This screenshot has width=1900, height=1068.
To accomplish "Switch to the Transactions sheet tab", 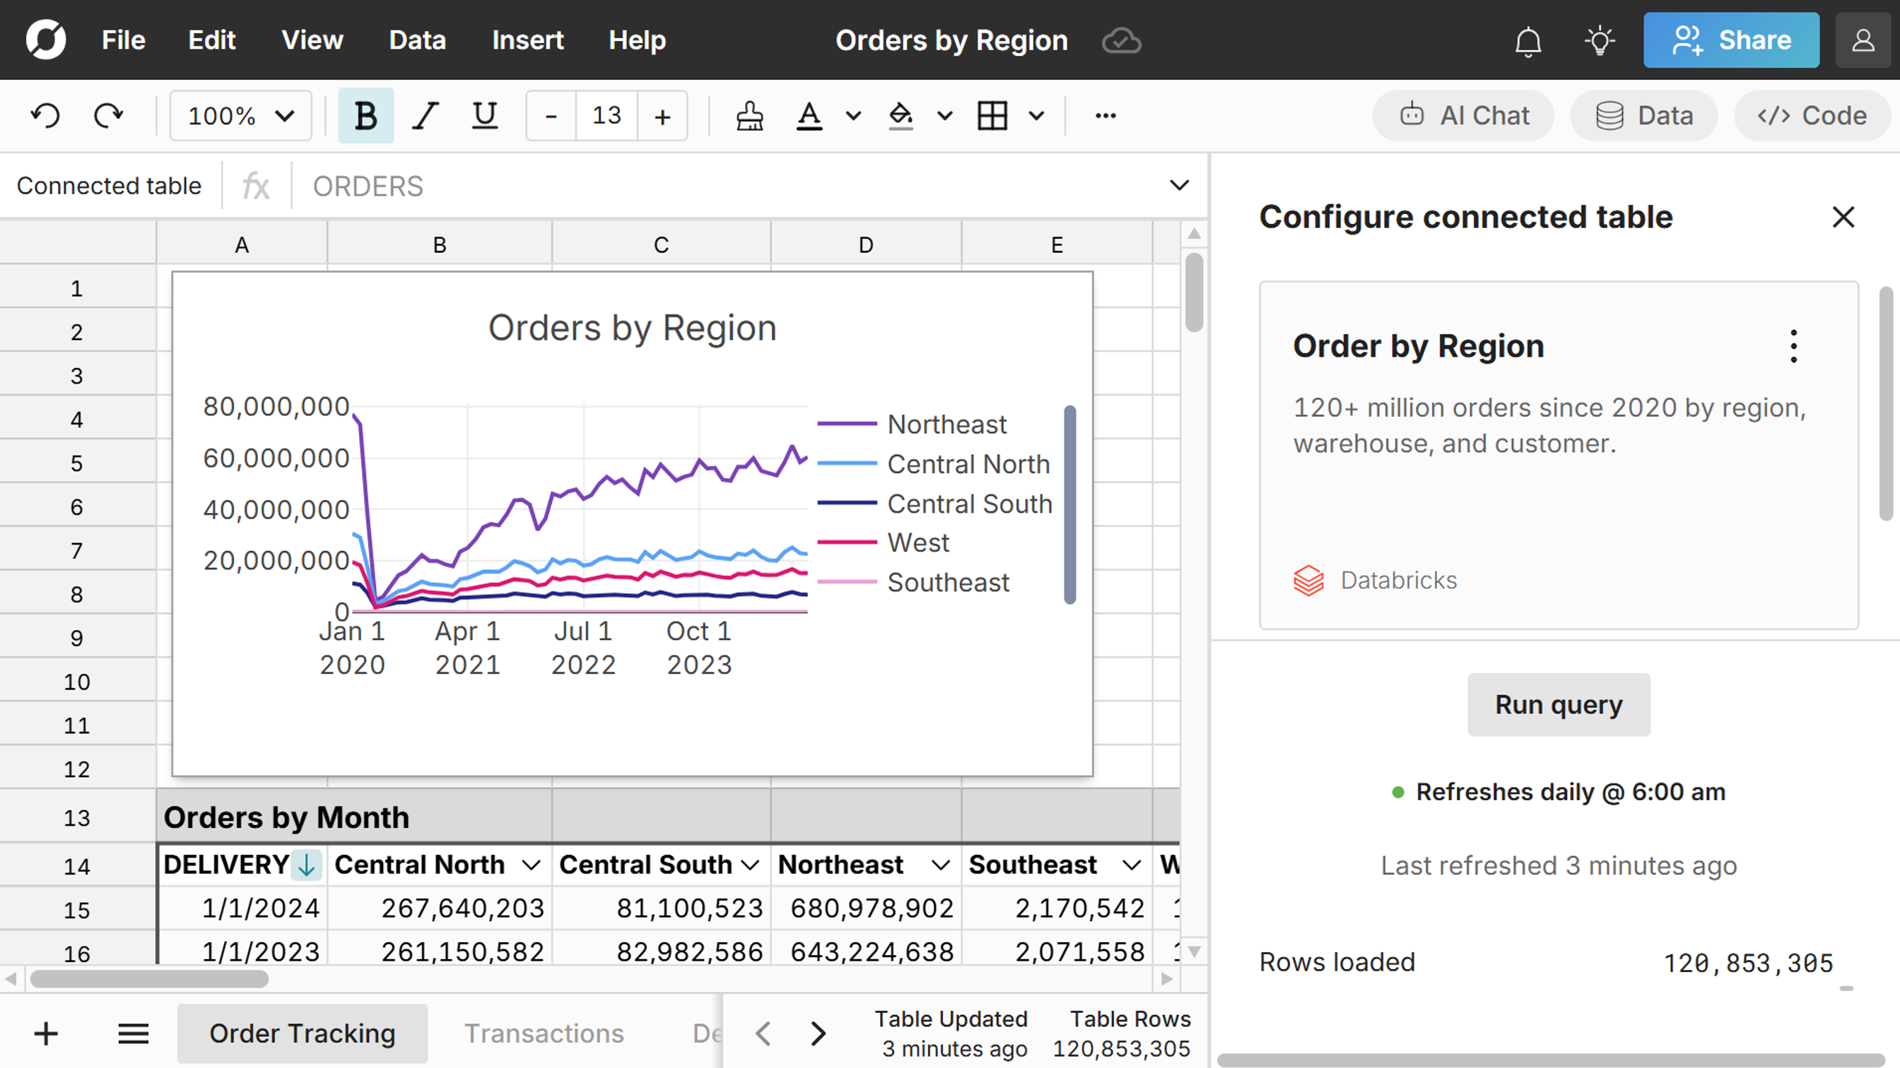I will tap(544, 1033).
